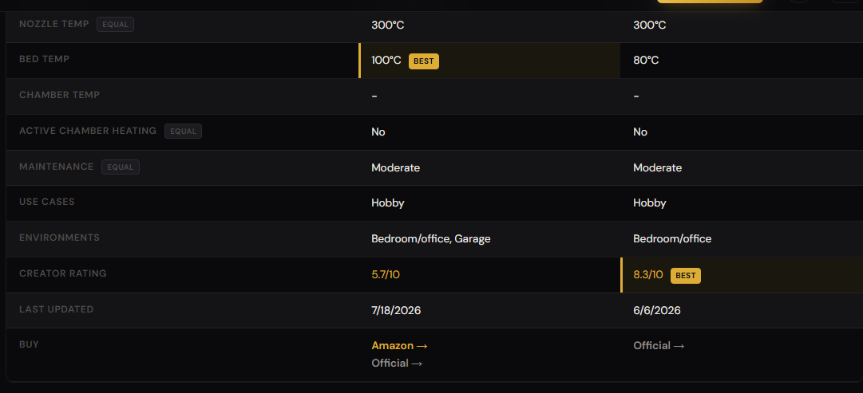Click the BEST badge beside 100°C

pos(424,61)
